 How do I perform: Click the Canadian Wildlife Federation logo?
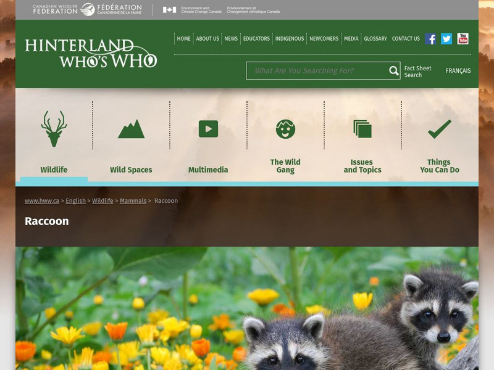(x=87, y=9)
